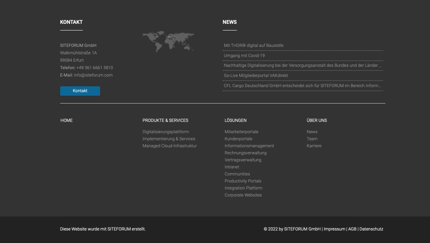Open Managed Cloud-Infrastruktur link

pyautogui.click(x=170, y=146)
